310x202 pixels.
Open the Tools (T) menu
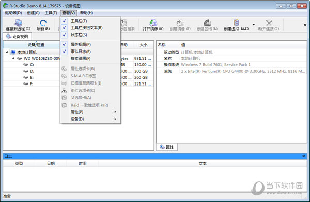coord(51,13)
